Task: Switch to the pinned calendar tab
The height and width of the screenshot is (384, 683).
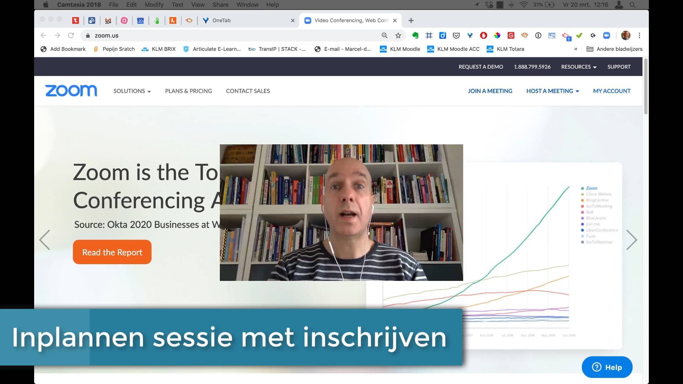Action: pyautogui.click(x=140, y=21)
